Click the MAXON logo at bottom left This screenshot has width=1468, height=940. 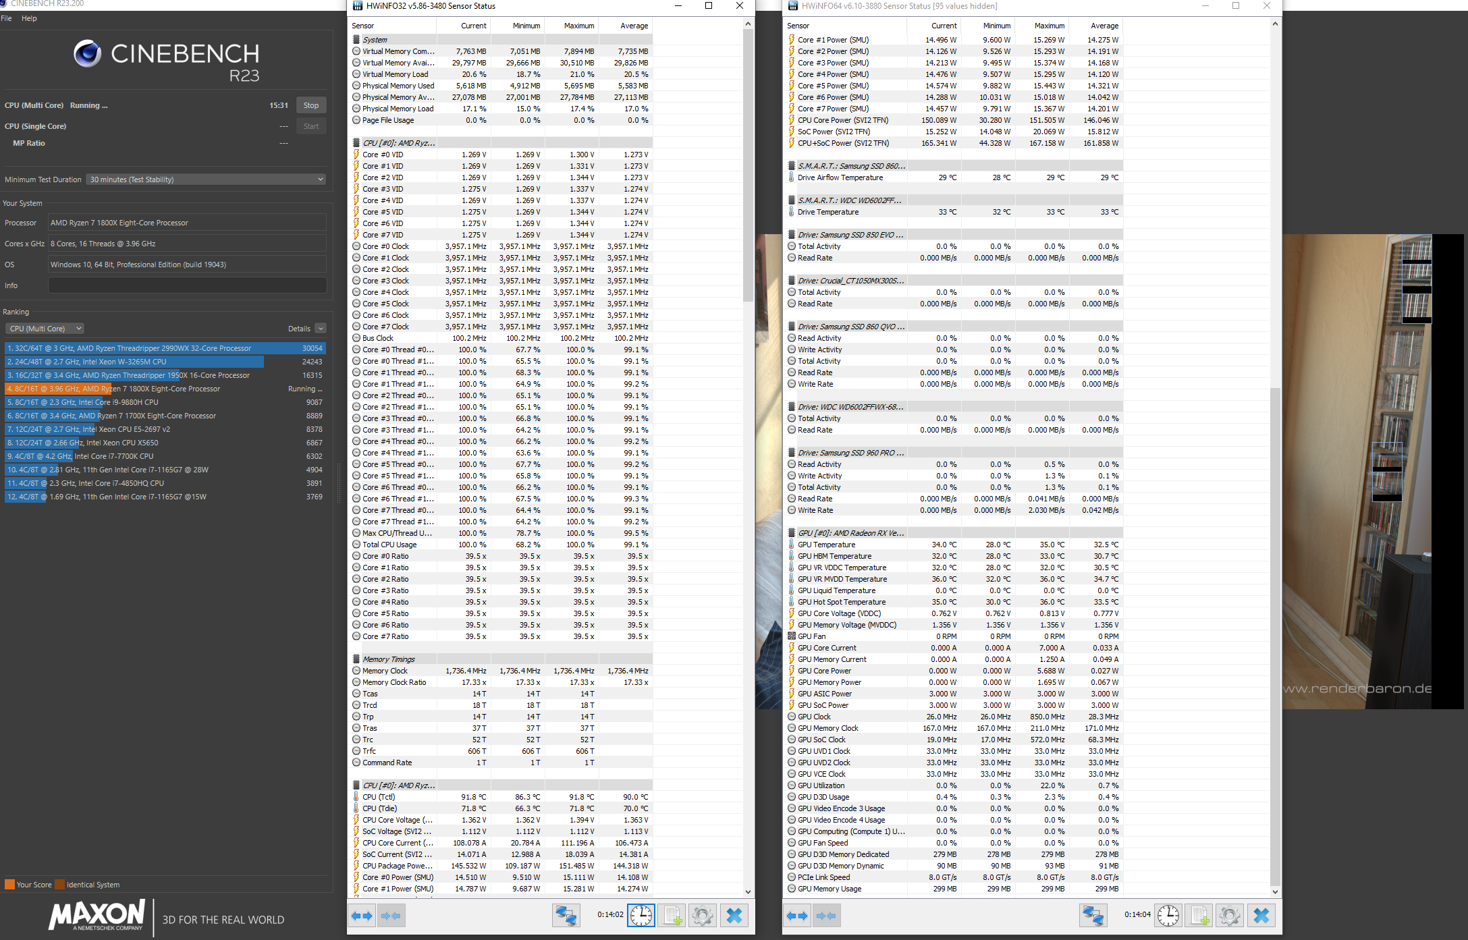(94, 916)
